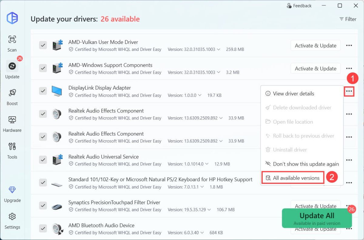
Task: Open more options for AMD-Windows Support Components
Action: coord(349,68)
